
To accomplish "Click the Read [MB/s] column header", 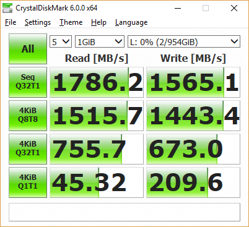I will point(97,58).
